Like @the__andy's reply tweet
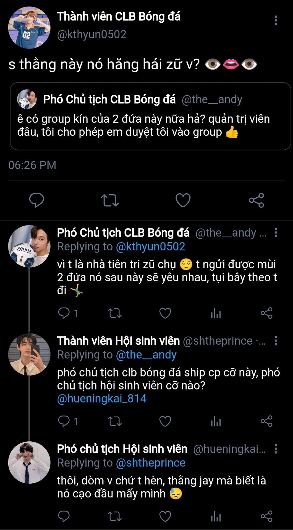The height and width of the screenshot is (530, 293). pyautogui.click(x=165, y=313)
